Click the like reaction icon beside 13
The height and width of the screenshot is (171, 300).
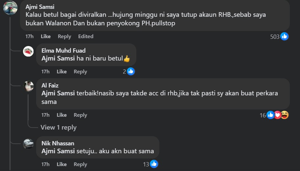[x=154, y=164]
